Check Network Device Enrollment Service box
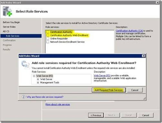Viewport: 162px width, 123px height. [48, 42]
